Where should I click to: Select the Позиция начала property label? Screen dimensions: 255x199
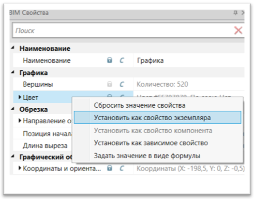47,134
